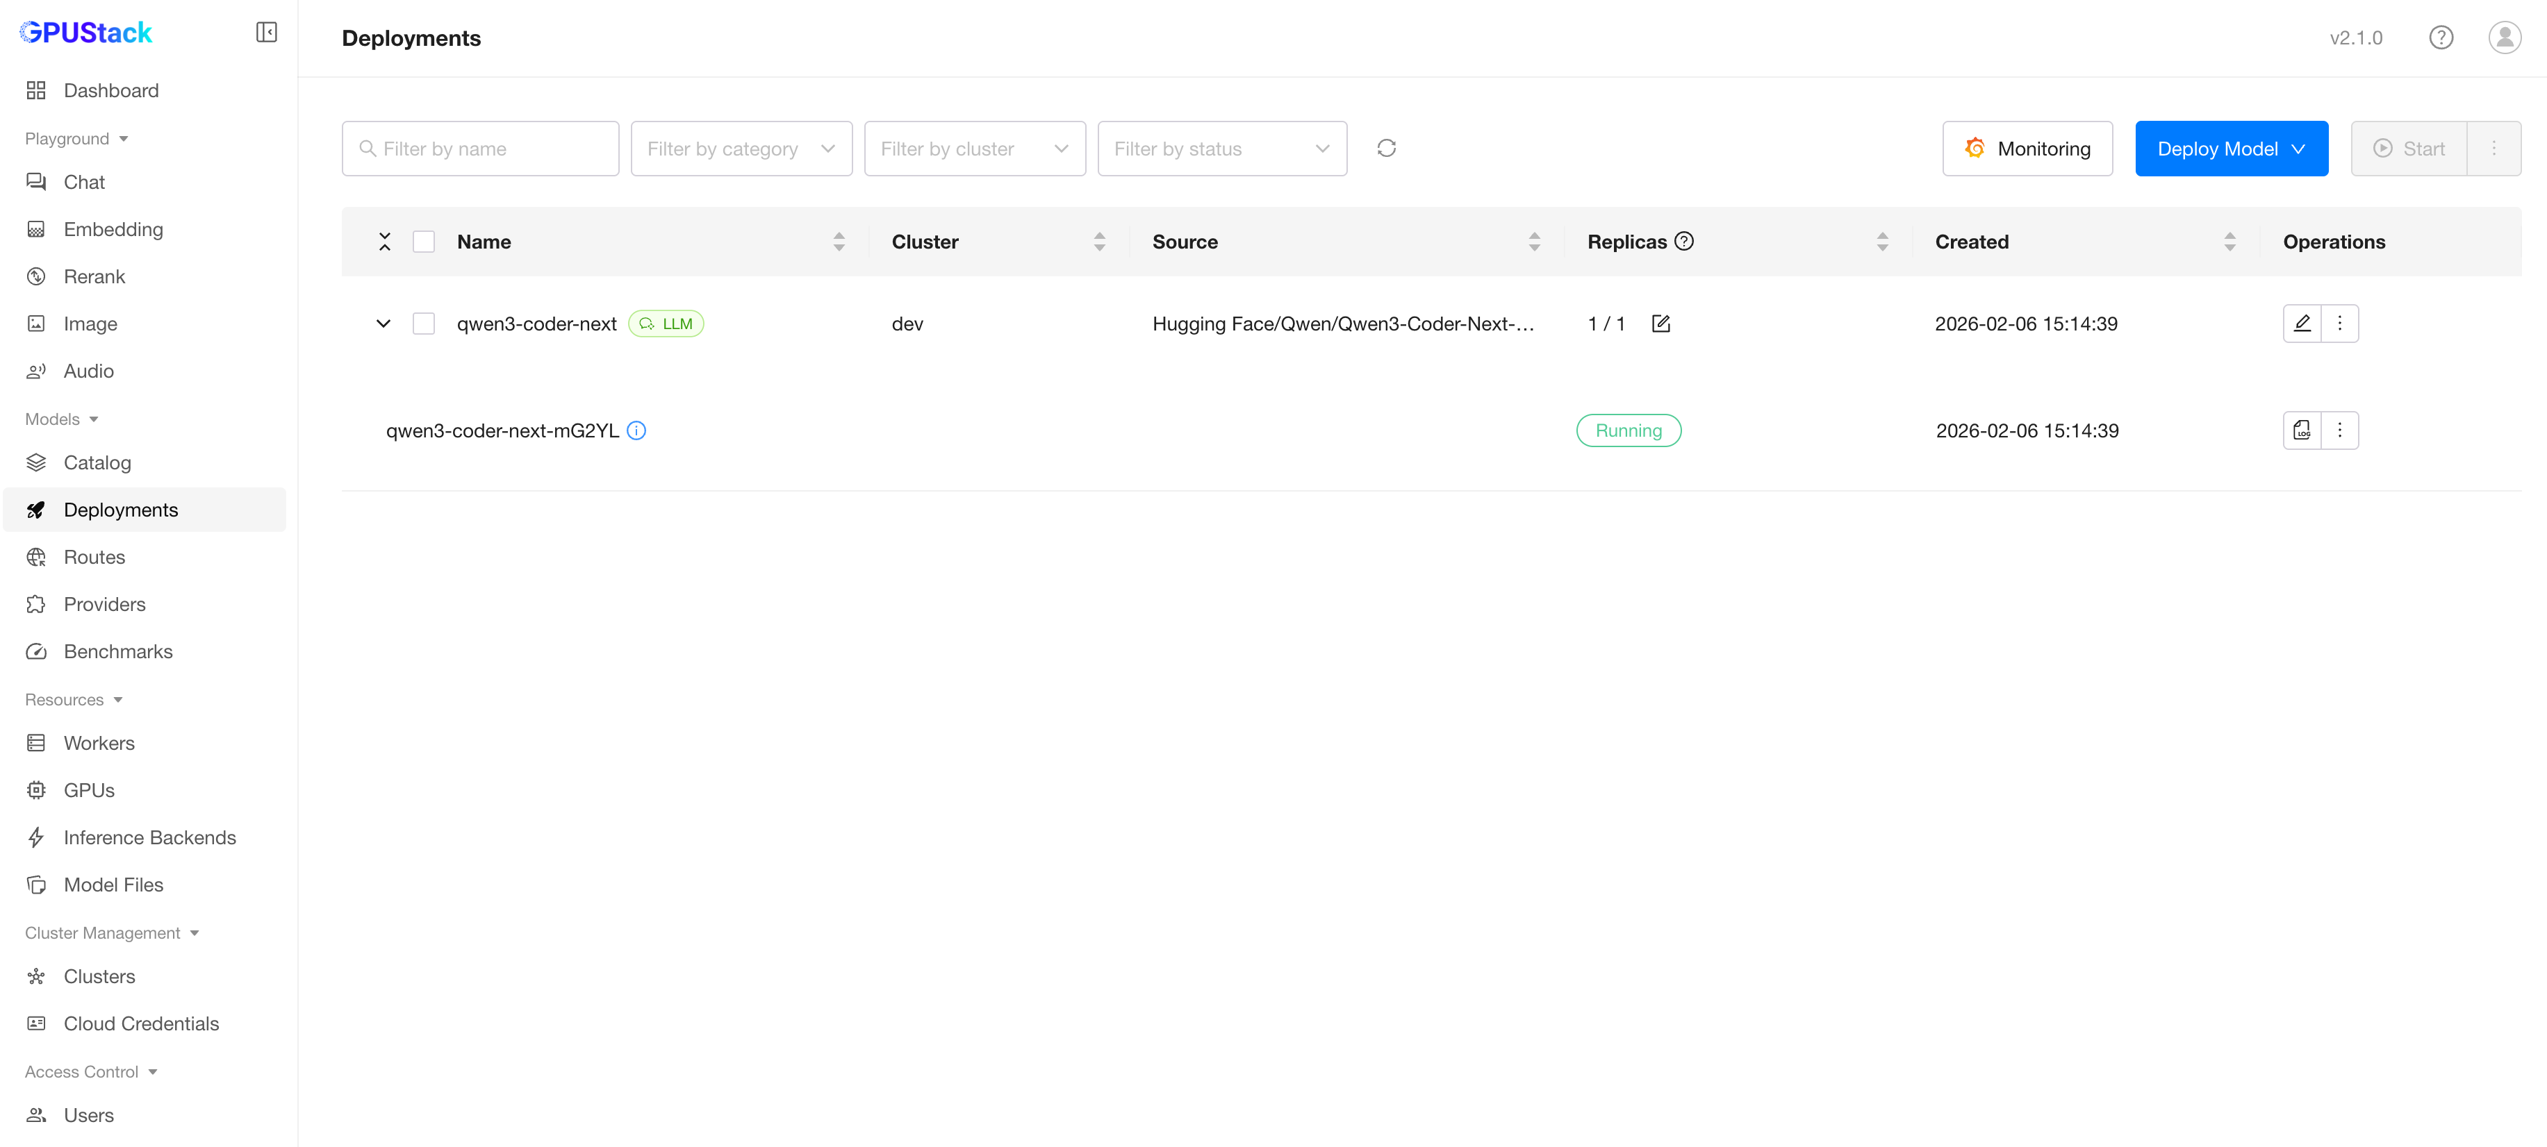Viewport: 2547px width, 1147px height.
Task: Expand the Deploy Model dropdown button
Action: point(2231,149)
